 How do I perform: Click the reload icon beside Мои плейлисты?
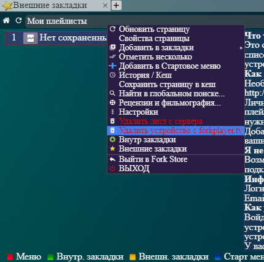coord(18,20)
